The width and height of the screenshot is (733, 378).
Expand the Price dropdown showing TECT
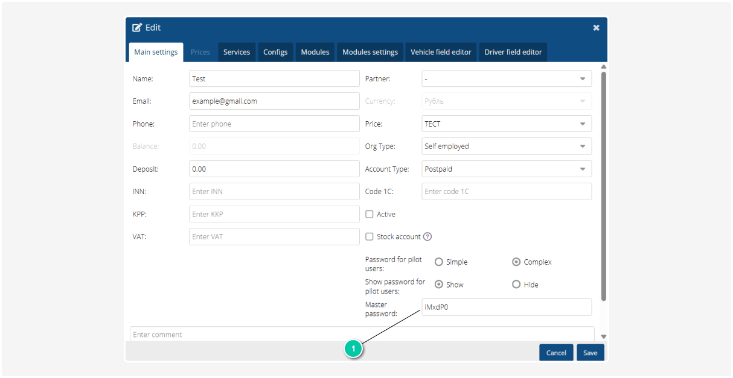coord(506,124)
